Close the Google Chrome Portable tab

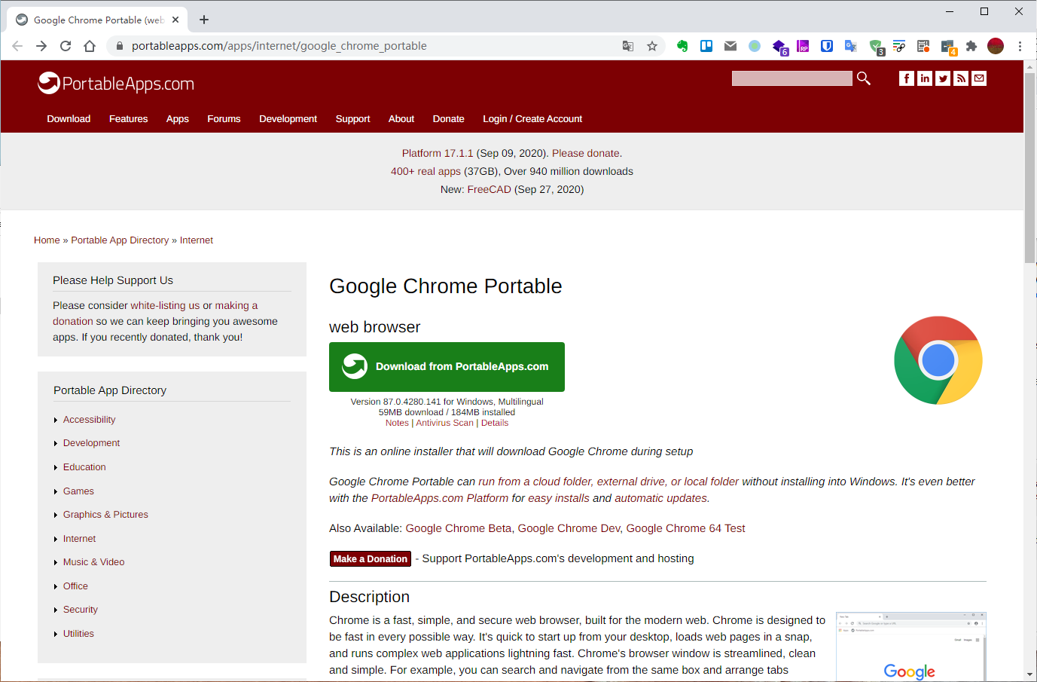175,20
